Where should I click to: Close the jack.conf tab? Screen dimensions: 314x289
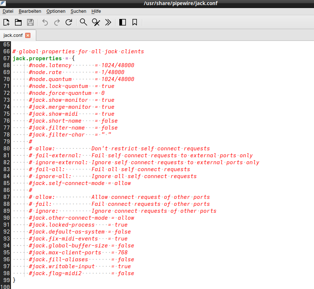coord(28,35)
